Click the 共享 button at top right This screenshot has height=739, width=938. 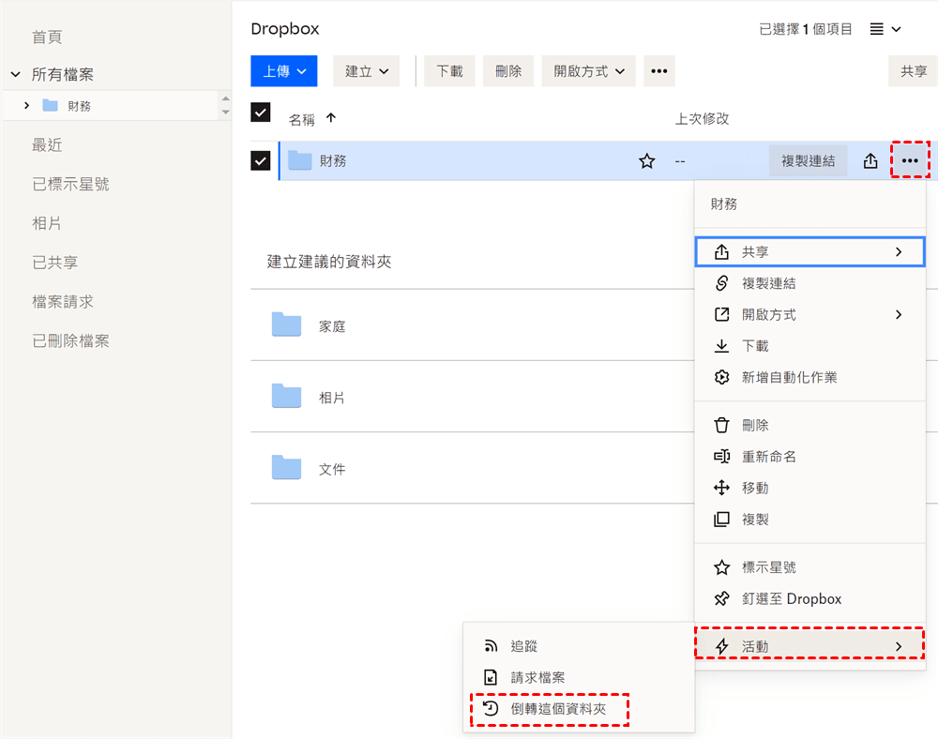click(914, 71)
